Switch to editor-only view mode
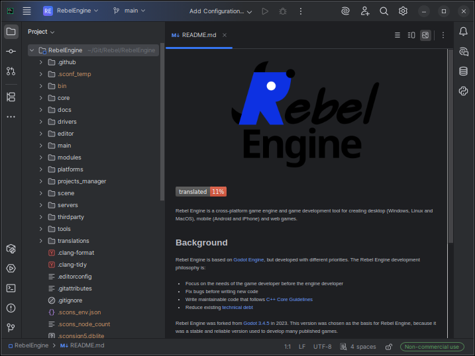475x356 pixels. [397, 35]
